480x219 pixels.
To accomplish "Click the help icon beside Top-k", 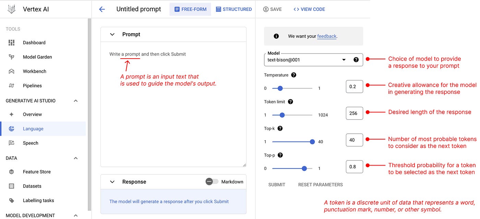I will (x=280, y=129).
